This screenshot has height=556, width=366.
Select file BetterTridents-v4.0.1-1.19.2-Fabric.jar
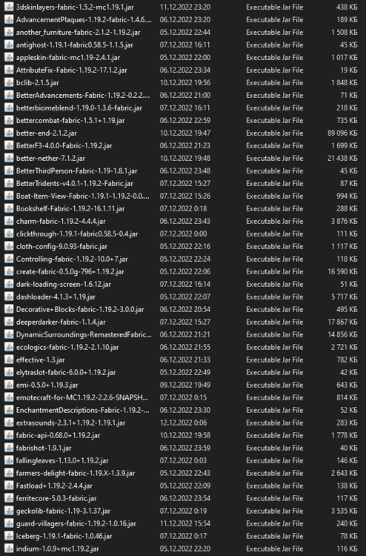(74, 183)
